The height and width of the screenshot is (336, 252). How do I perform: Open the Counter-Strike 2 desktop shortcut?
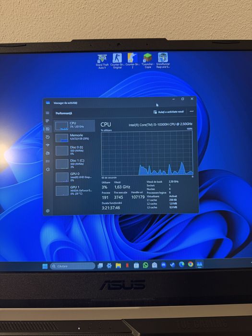coord(132,61)
